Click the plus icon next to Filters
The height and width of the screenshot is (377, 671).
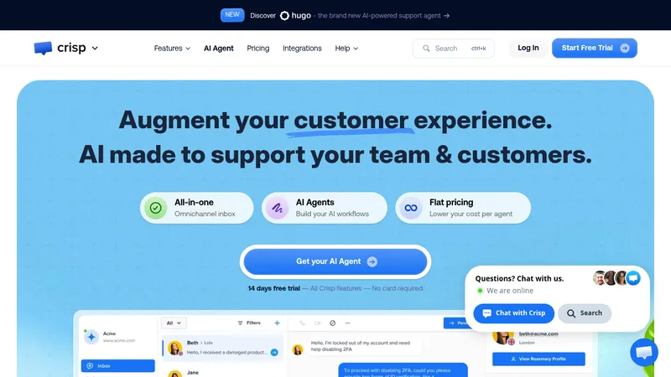277,323
